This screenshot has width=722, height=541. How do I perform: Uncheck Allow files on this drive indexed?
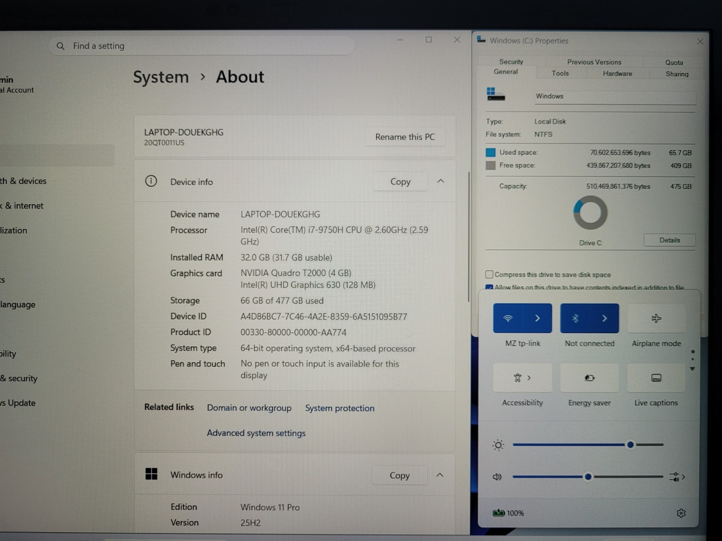tap(489, 287)
